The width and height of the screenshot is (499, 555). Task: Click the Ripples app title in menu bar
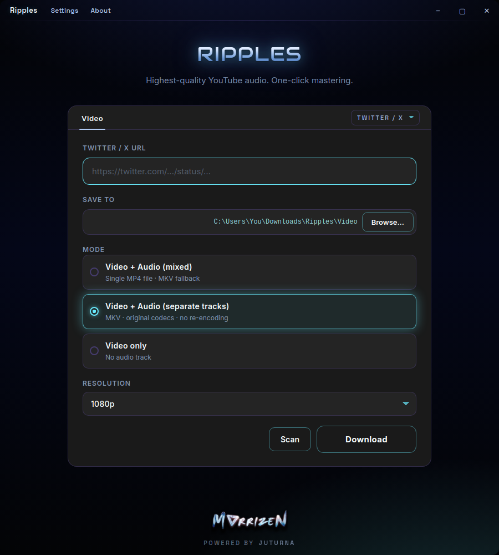[x=23, y=10]
